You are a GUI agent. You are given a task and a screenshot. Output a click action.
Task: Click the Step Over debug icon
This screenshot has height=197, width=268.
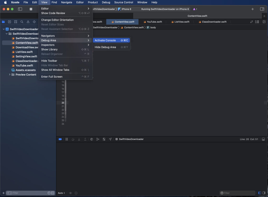pos(73,139)
